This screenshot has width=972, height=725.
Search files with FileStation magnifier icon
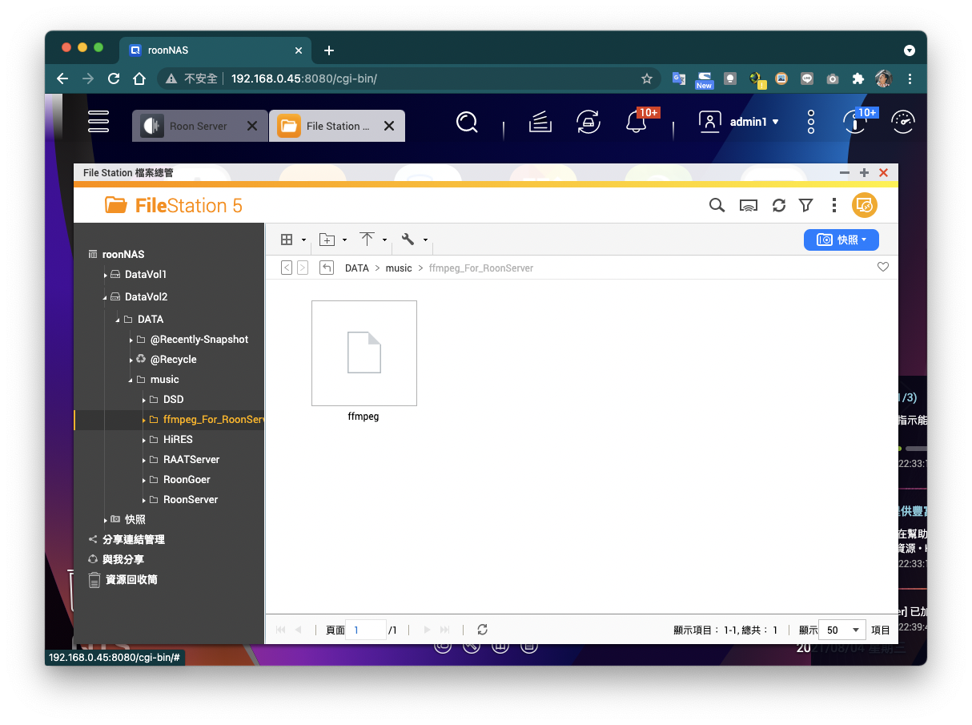click(717, 206)
